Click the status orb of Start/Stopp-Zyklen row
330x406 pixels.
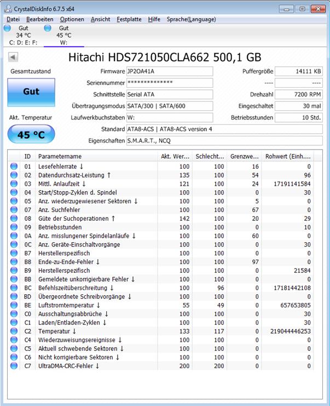pos(14,192)
